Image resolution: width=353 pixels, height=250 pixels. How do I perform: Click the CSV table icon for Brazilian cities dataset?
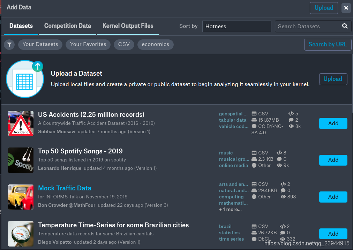click(254, 226)
